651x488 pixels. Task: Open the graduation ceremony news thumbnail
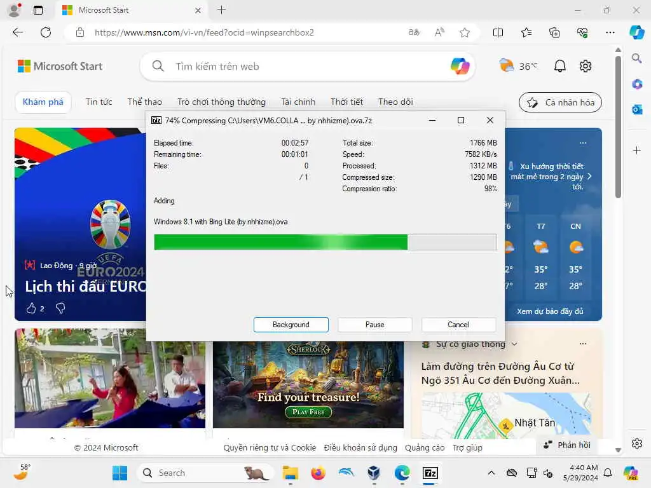(x=110, y=378)
